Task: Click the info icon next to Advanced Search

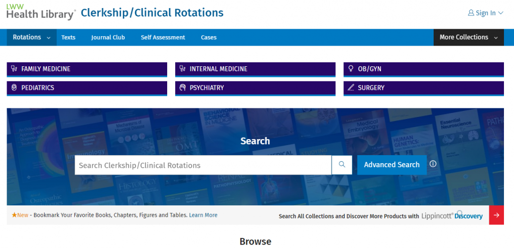Action: pyautogui.click(x=433, y=164)
